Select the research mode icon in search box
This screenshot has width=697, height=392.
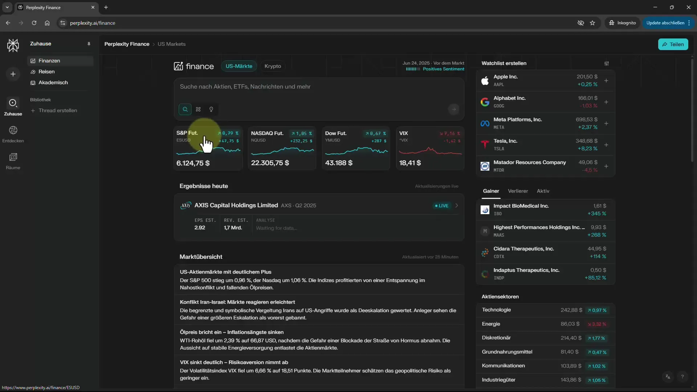(x=198, y=109)
